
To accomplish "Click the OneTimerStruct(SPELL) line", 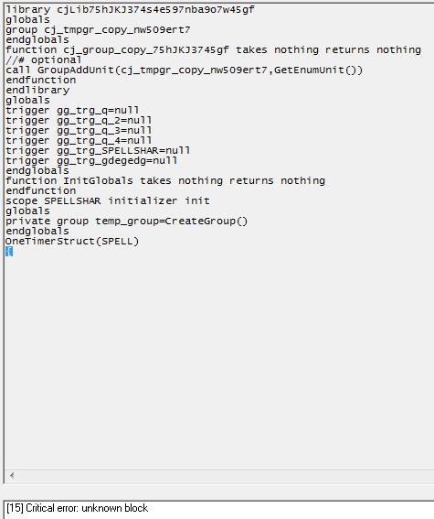I will point(72,242).
